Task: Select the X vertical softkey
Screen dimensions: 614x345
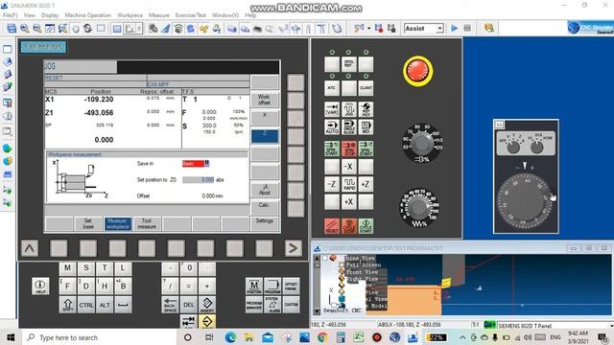Action: pos(265,118)
